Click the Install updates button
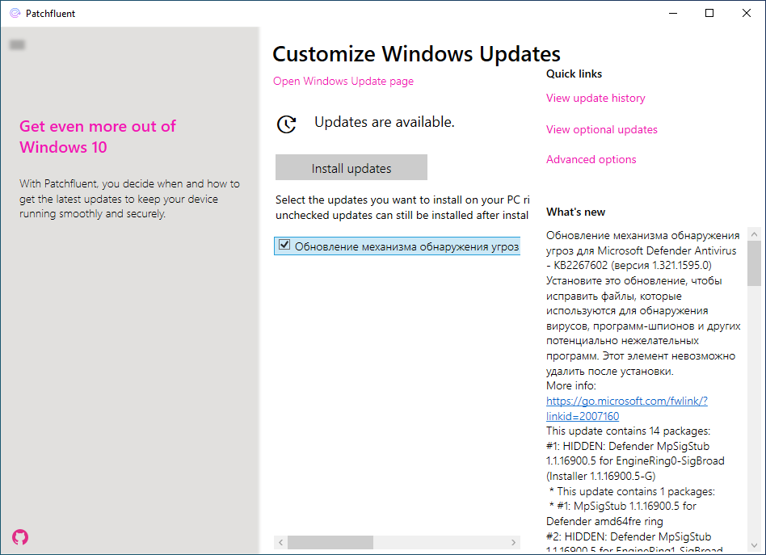This screenshot has height=555, width=766. pyautogui.click(x=351, y=167)
